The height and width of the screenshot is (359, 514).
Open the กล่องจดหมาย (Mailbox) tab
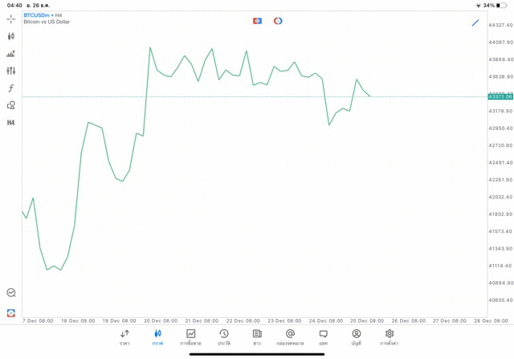(290, 337)
